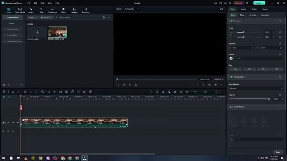Click the Purchase button
Image resolution: width=287 pixels, height=161 pixels.
(x=239, y=3)
